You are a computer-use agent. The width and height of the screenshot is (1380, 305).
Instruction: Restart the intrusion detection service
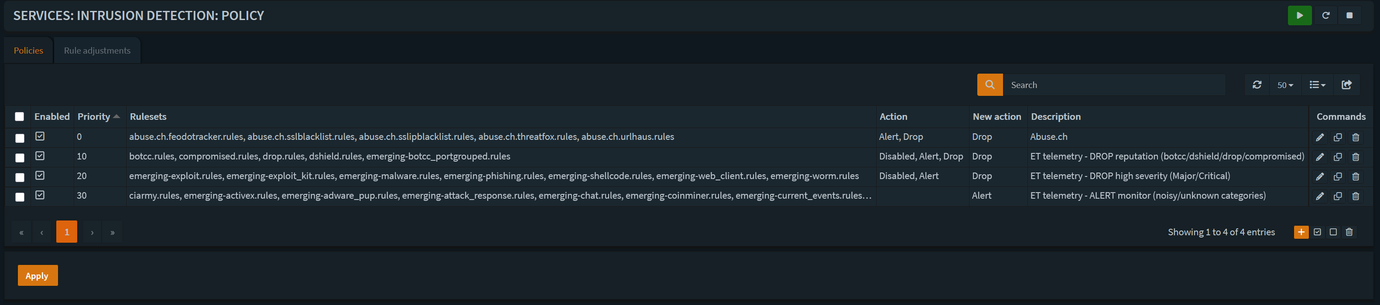(x=1325, y=16)
